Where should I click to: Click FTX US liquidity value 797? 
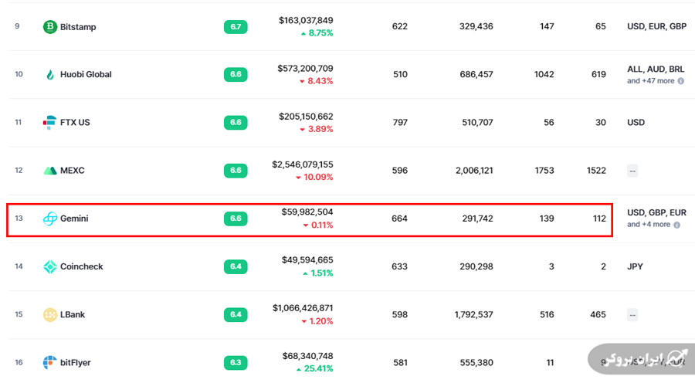(x=400, y=122)
